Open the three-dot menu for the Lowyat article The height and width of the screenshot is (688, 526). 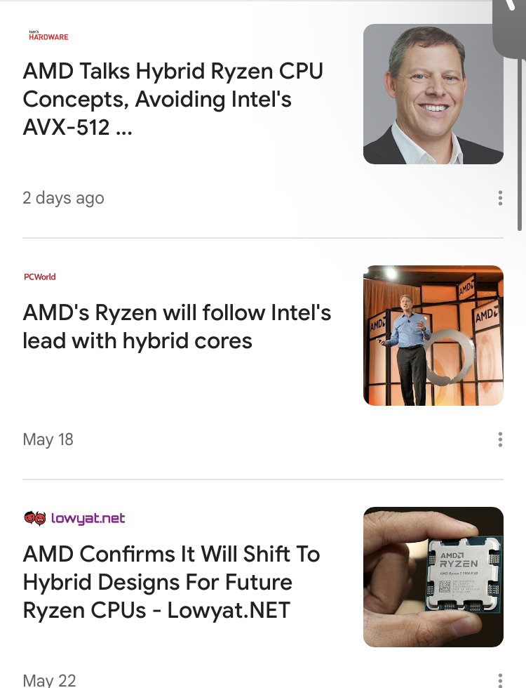coord(500,680)
